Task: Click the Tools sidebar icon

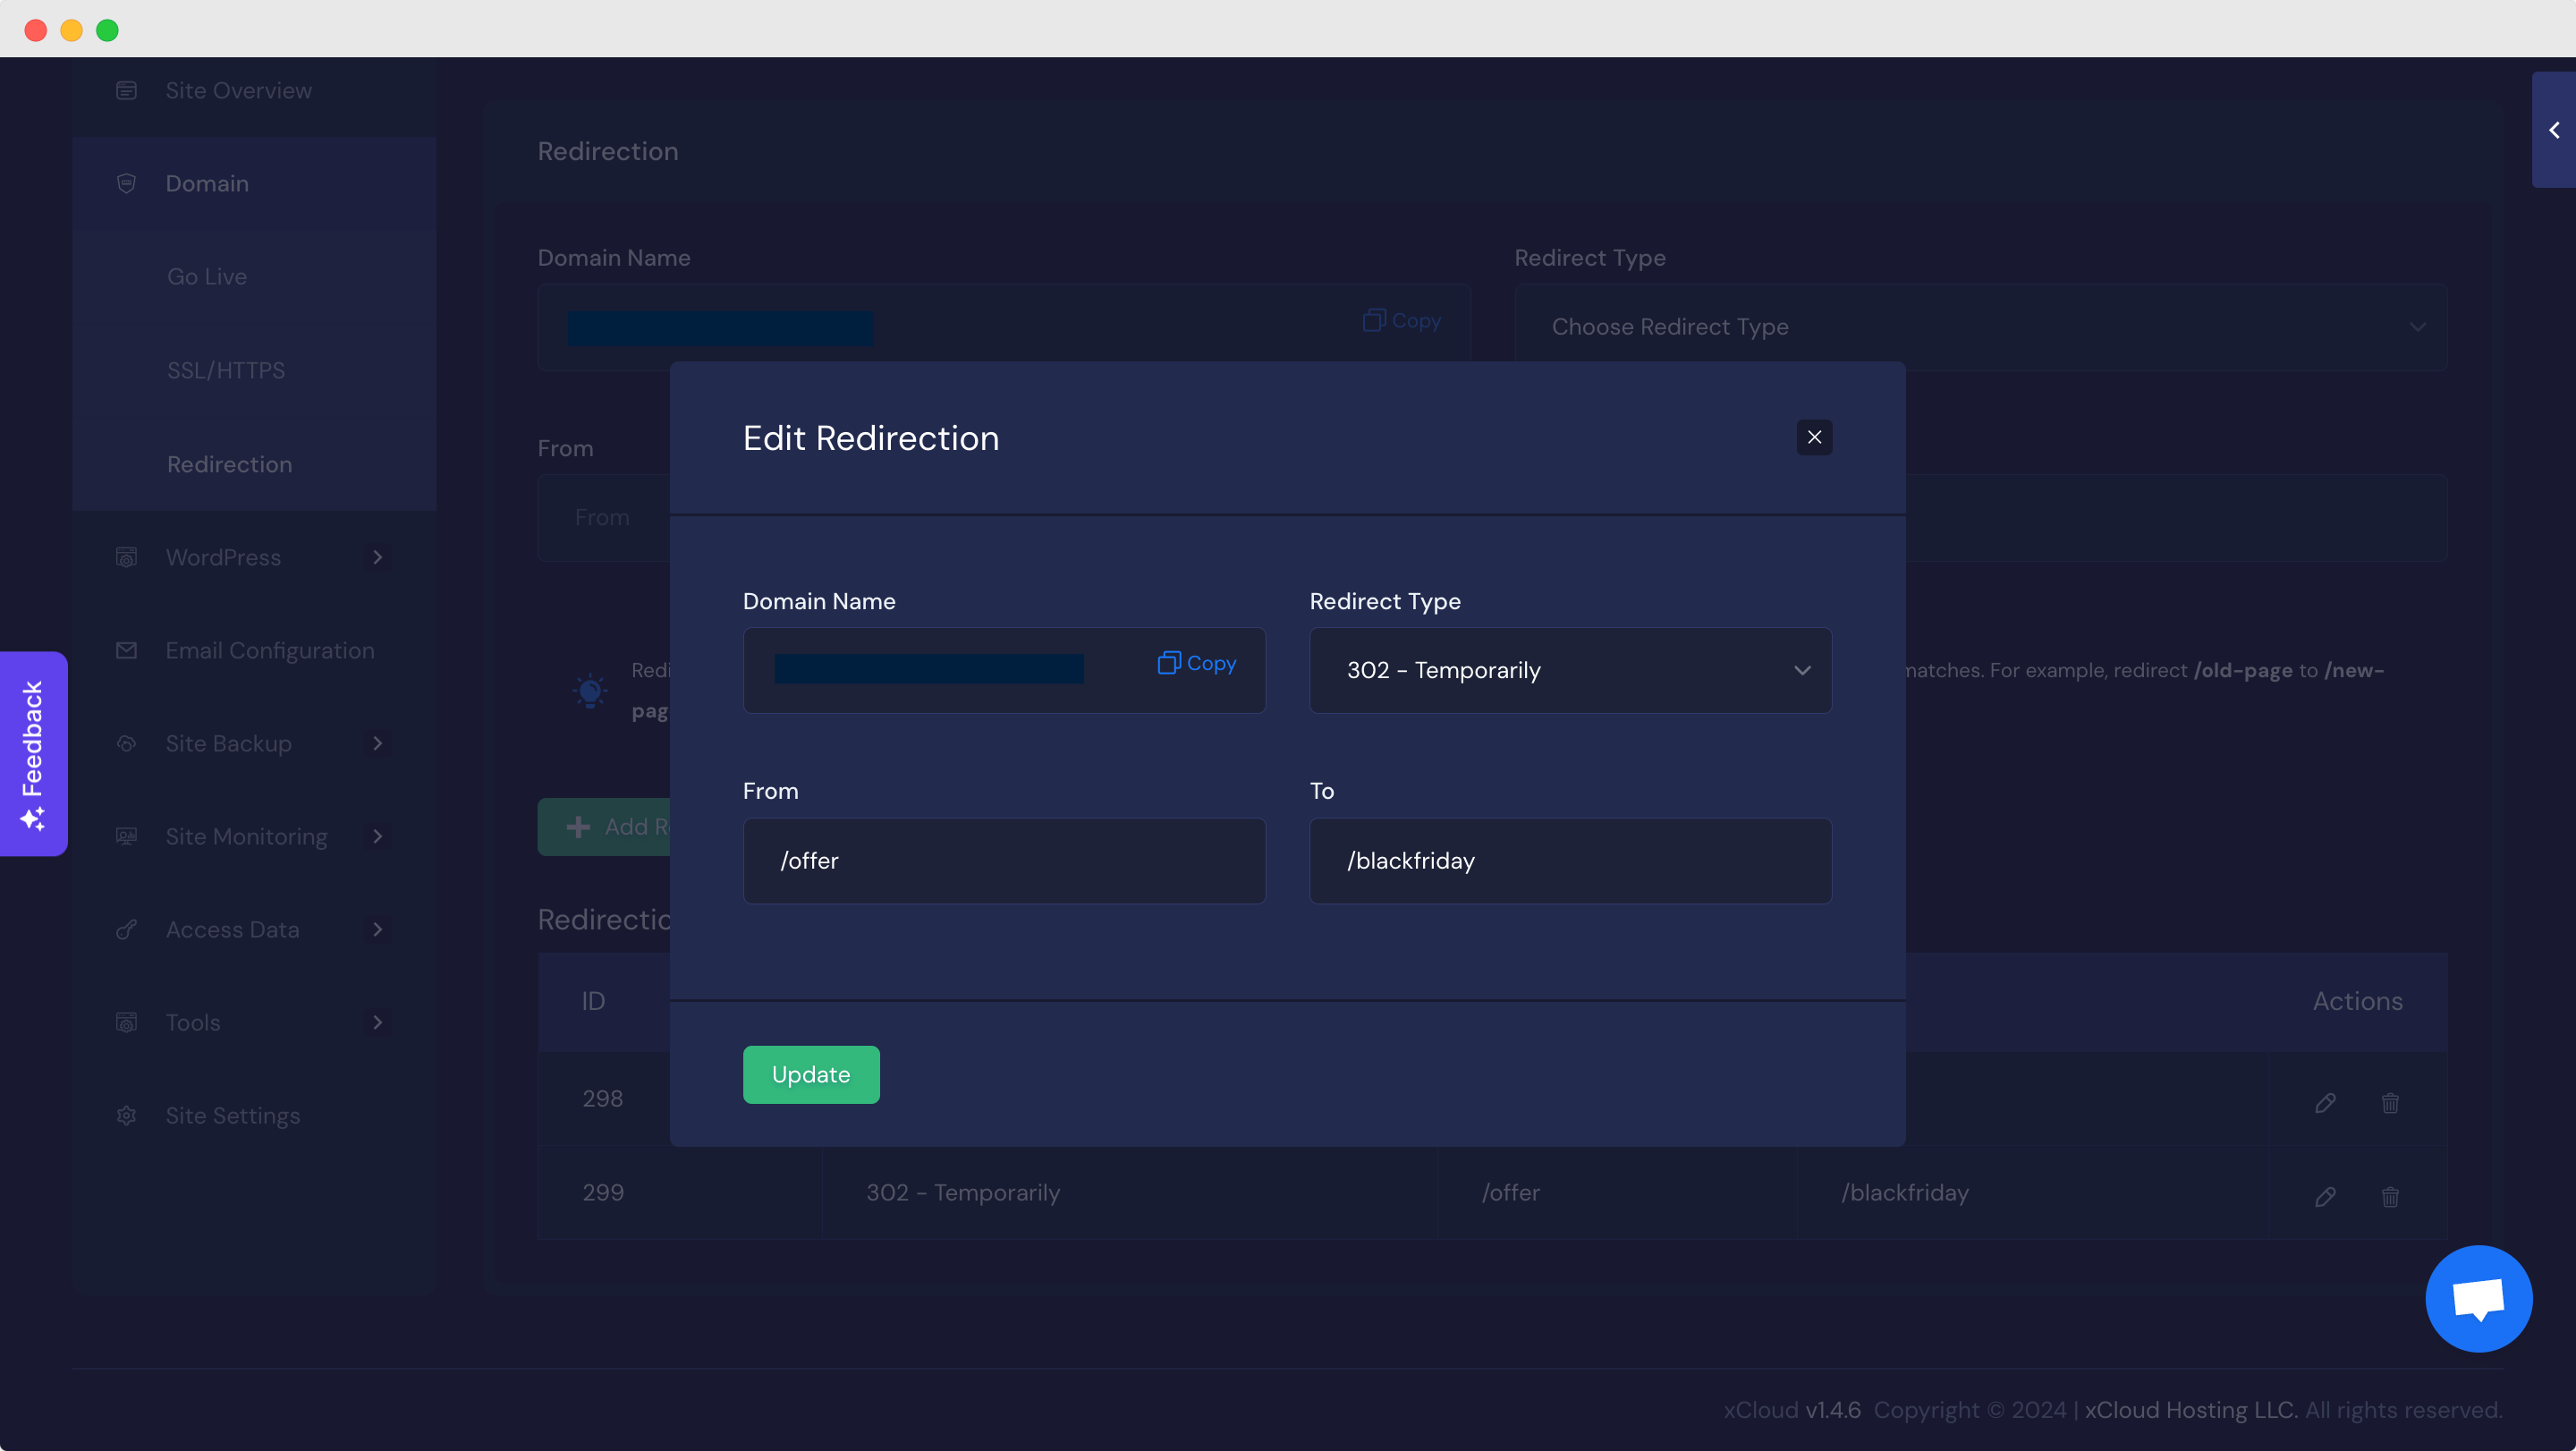Action: click(x=127, y=1022)
